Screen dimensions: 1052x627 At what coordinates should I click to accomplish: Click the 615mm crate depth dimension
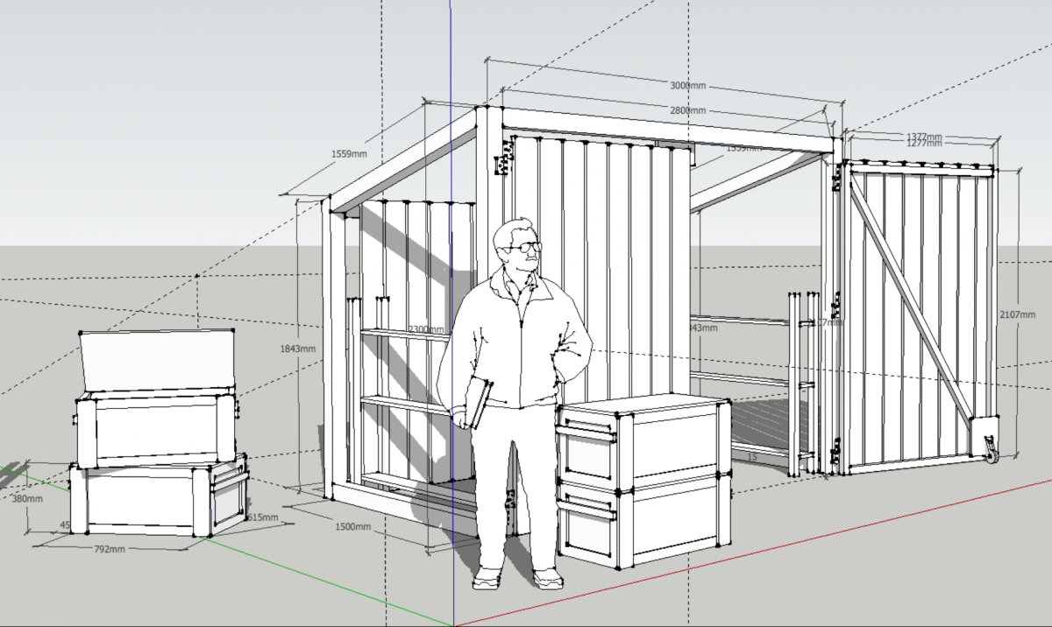tap(262, 518)
